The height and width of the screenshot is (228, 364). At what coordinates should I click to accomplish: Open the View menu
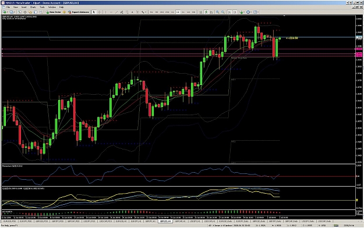click(x=16, y=7)
